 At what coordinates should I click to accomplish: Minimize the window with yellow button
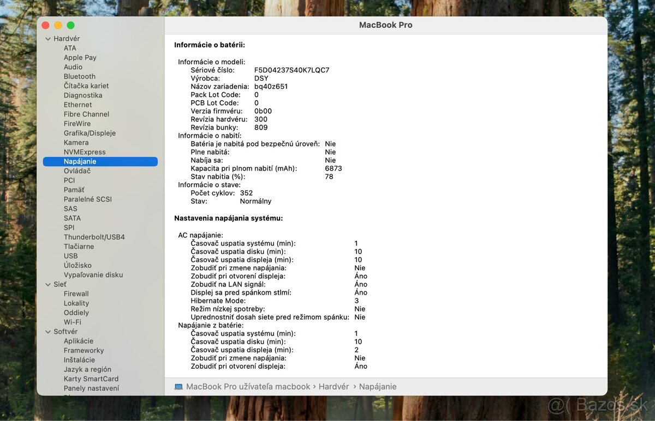(x=58, y=25)
